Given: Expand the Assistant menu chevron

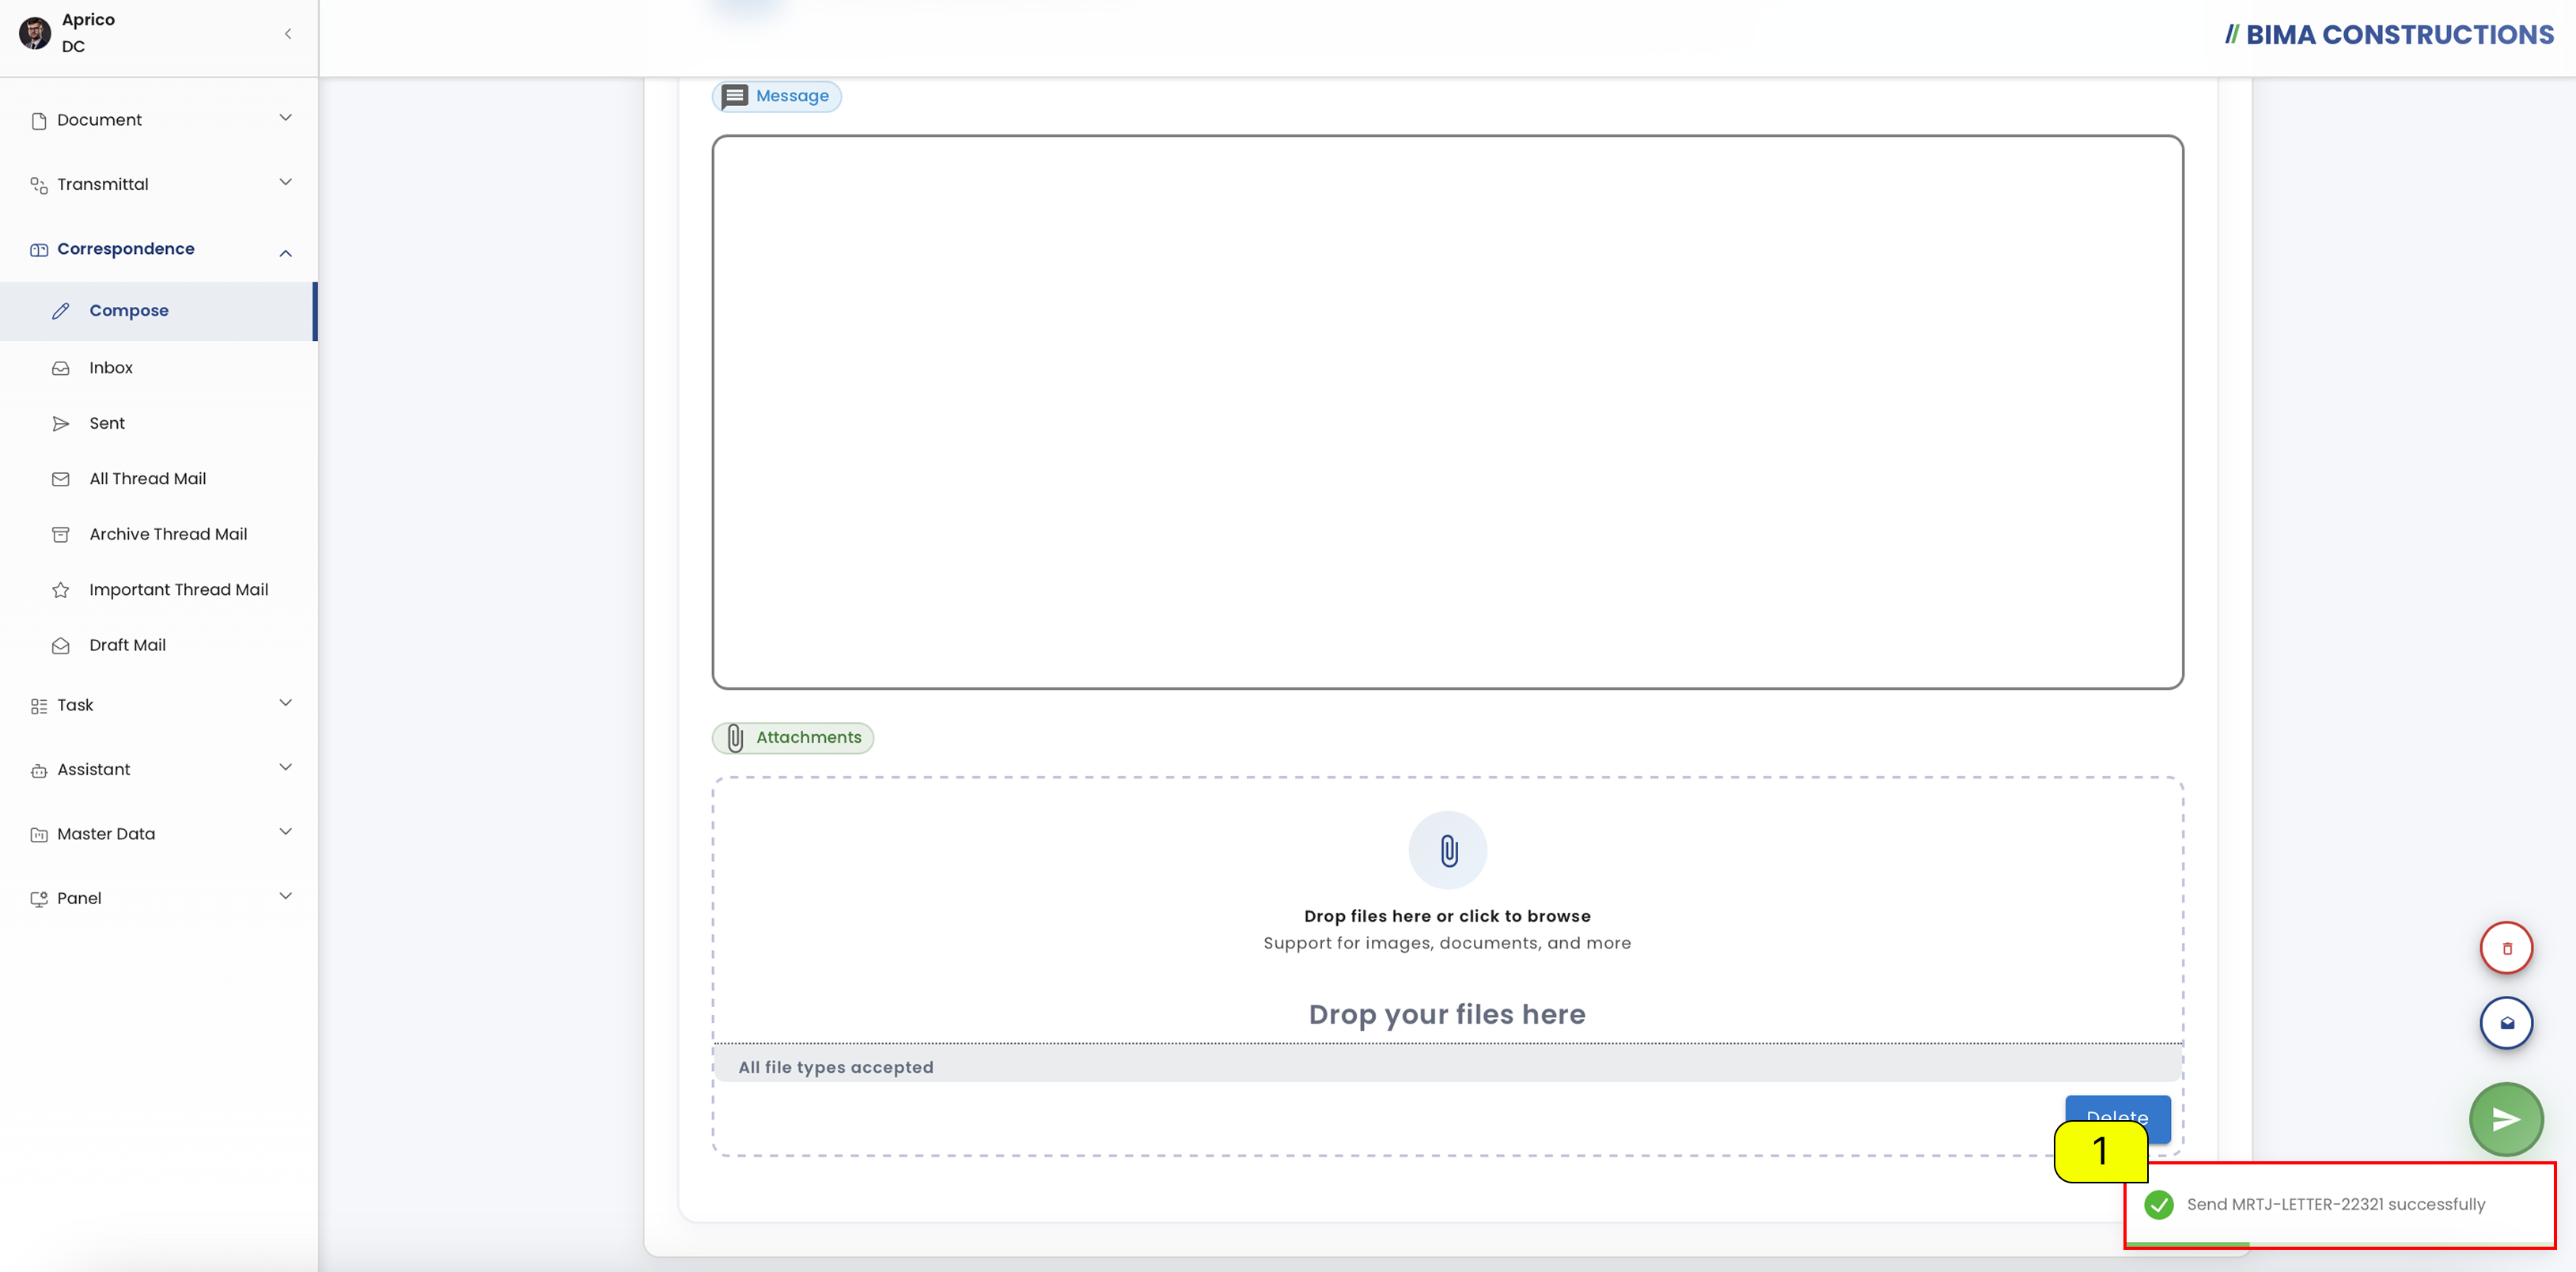Looking at the screenshot, I should pos(286,767).
